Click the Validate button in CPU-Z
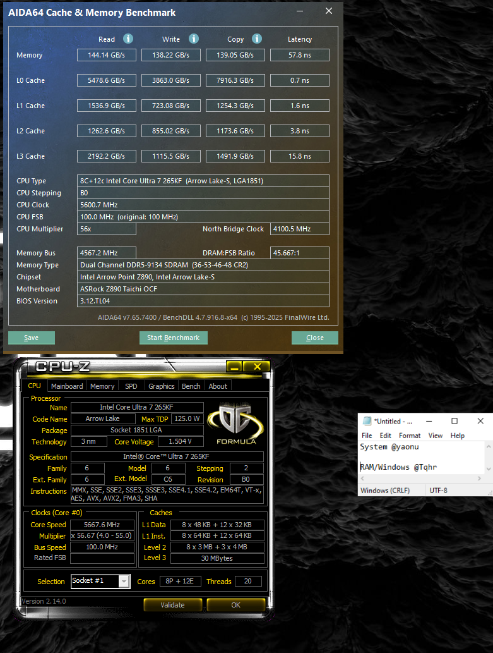493x653 pixels. 172,605
